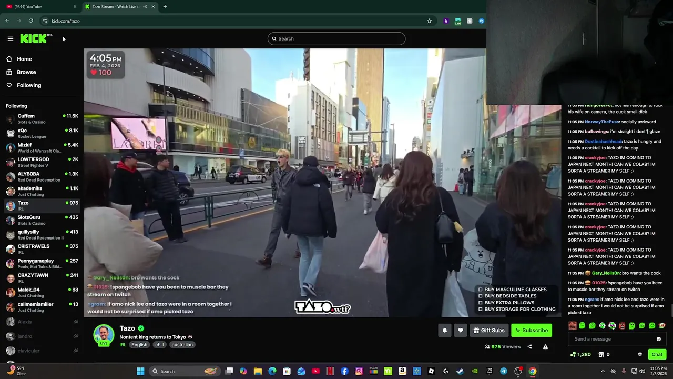673x379 pixels.
Task: Open akademiks Just Chatting stream
Action: 42,191
